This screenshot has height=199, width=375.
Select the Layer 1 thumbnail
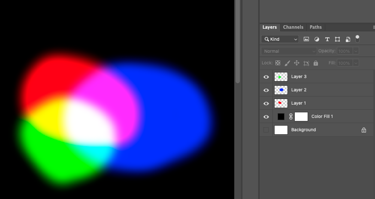tap(280, 103)
